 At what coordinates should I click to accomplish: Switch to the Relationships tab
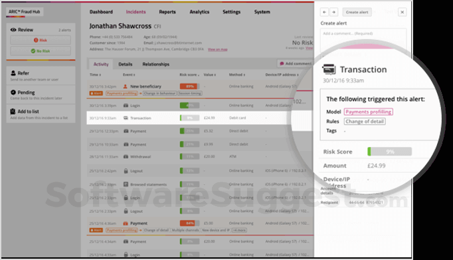point(155,65)
